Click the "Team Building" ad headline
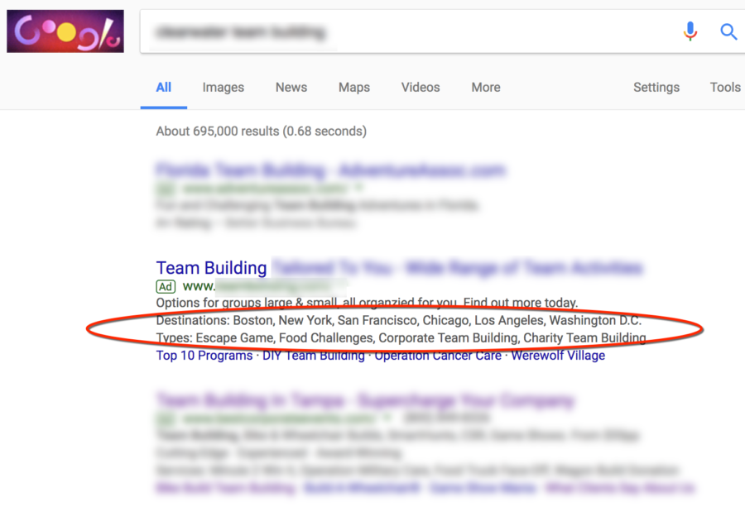The image size is (745, 507). pos(210,267)
